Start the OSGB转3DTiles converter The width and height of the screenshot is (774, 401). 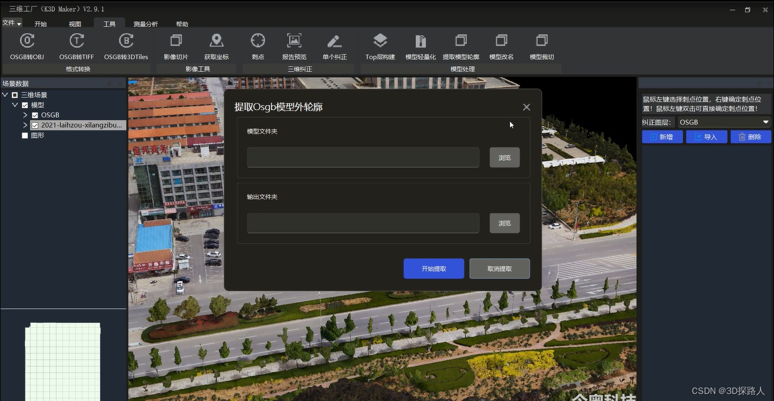(x=126, y=46)
